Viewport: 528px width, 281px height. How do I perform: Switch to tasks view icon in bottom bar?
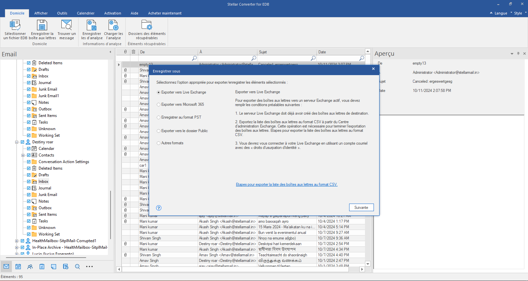[42, 267]
